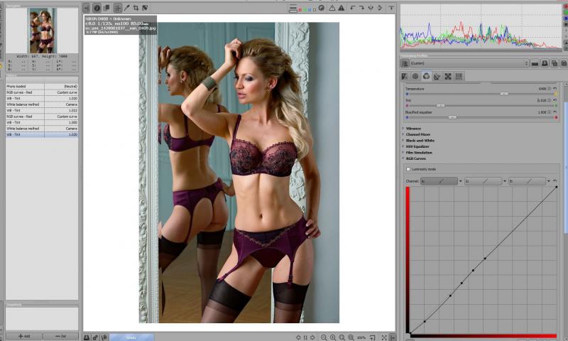The image size is (568, 341).
Task: Click the Add snapshot button
Action: 24,336
